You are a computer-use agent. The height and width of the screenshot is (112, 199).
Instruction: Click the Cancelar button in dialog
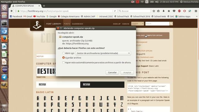(x=112, y=72)
